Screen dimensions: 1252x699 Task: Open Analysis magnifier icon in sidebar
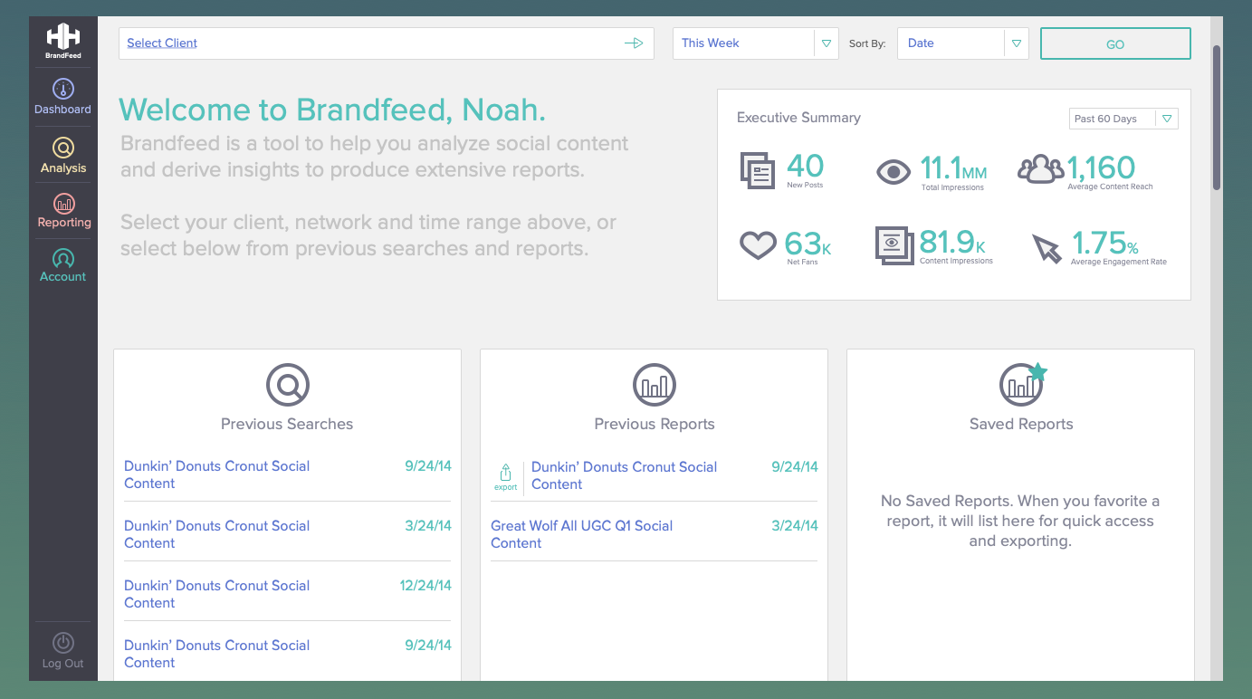(x=63, y=148)
